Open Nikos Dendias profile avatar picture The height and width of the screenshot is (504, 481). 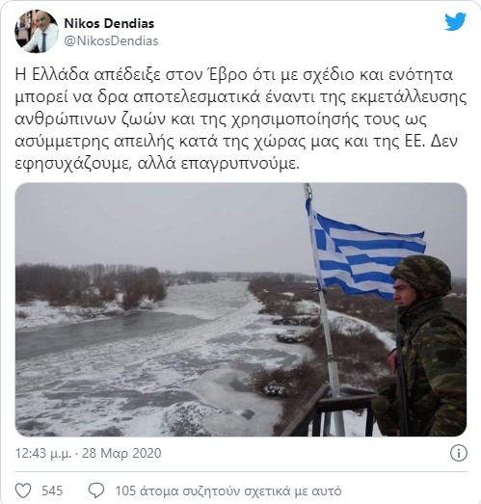(x=37, y=32)
